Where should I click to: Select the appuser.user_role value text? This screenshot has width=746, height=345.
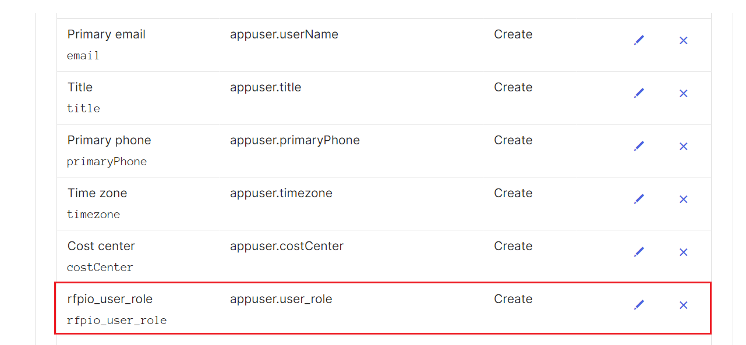[281, 299]
